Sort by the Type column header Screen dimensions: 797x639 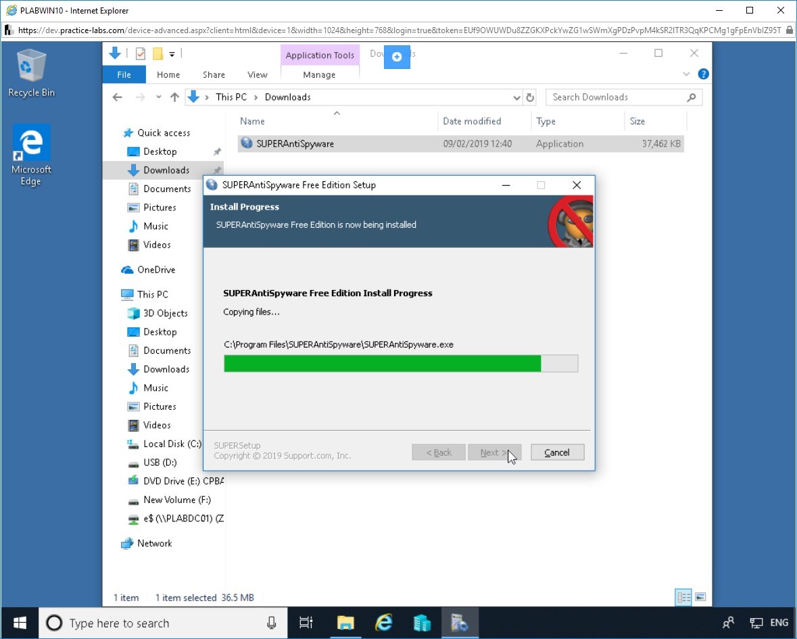point(578,121)
